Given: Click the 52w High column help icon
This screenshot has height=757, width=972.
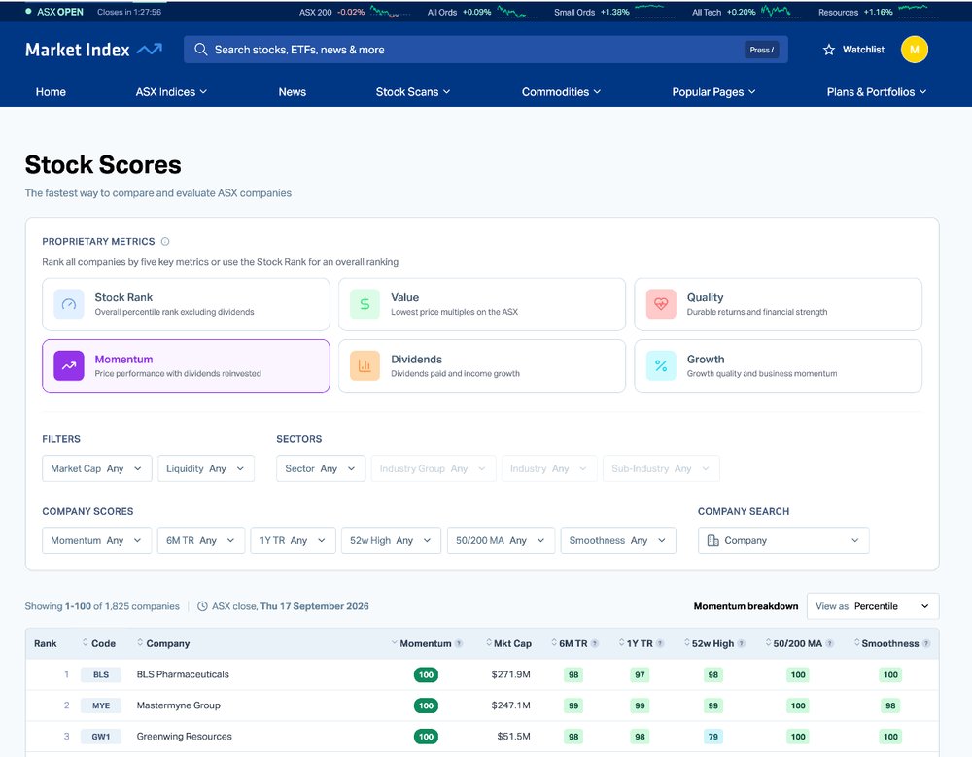Looking at the screenshot, I should pos(742,643).
